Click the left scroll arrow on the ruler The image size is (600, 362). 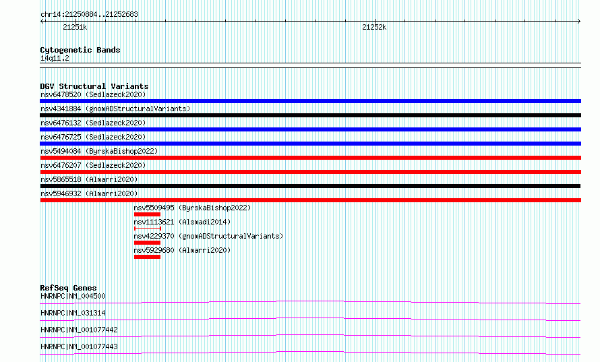click(42, 21)
